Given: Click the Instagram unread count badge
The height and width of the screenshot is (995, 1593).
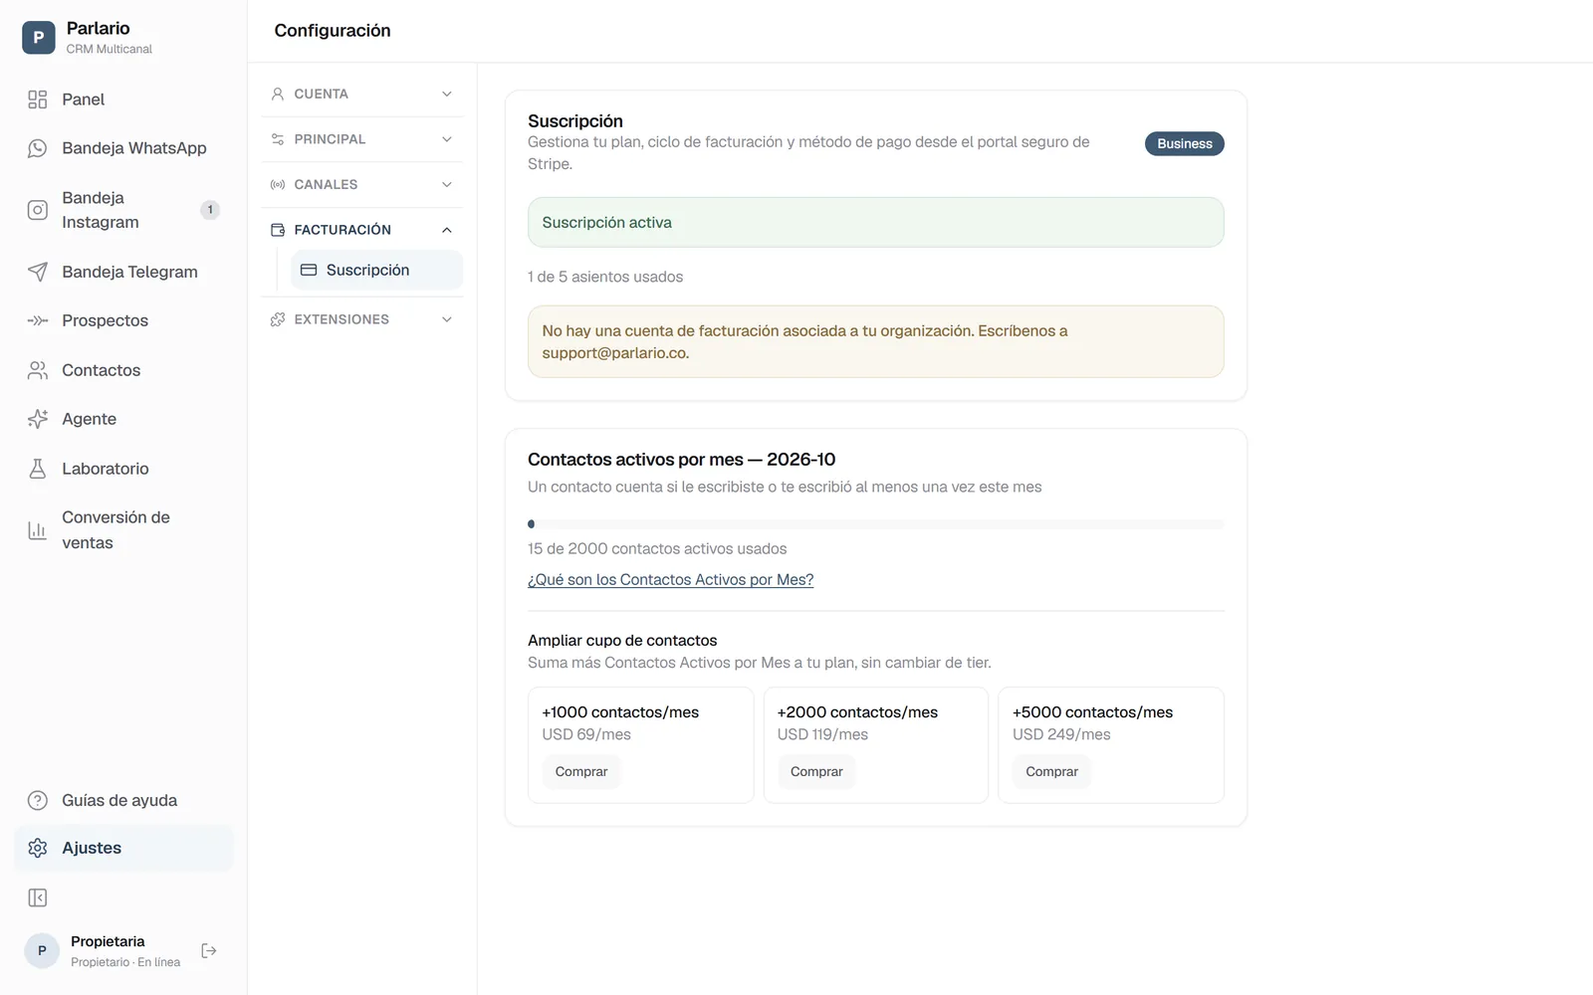Looking at the screenshot, I should pos(210,210).
